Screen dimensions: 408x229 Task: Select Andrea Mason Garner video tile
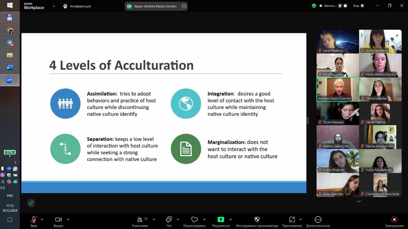(x=337, y=89)
